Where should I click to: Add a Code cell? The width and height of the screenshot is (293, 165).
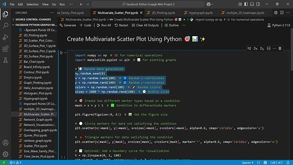tap(86, 25)
